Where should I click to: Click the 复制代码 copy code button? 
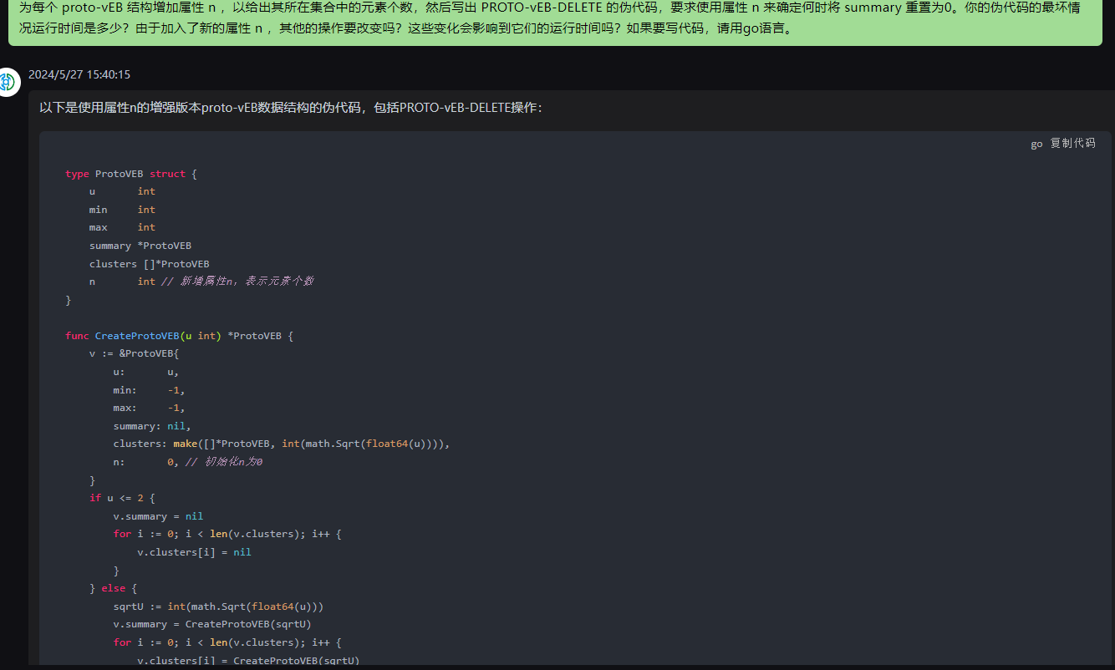[1072, 144]
